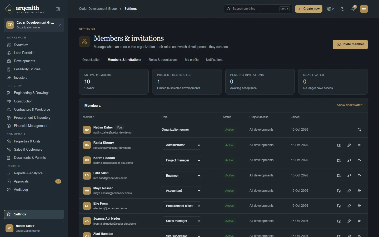The width and height of the screenshot is (379, 237).
Task: Open the Roles & permissions tab
Action: coord(163,60)
